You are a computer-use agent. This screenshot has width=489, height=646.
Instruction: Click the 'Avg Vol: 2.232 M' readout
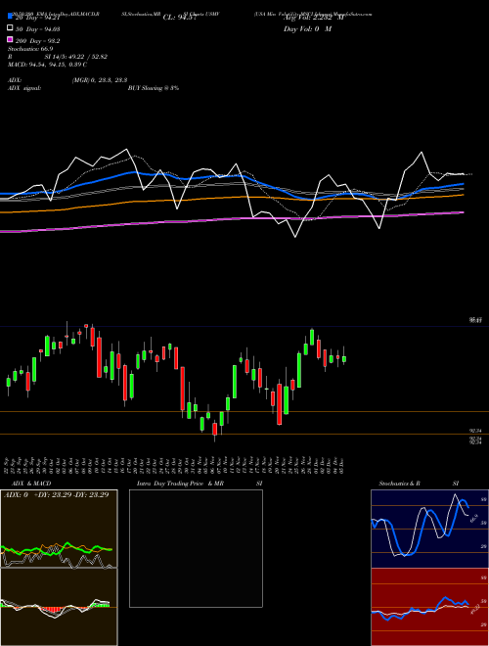[x=314, y=18]
